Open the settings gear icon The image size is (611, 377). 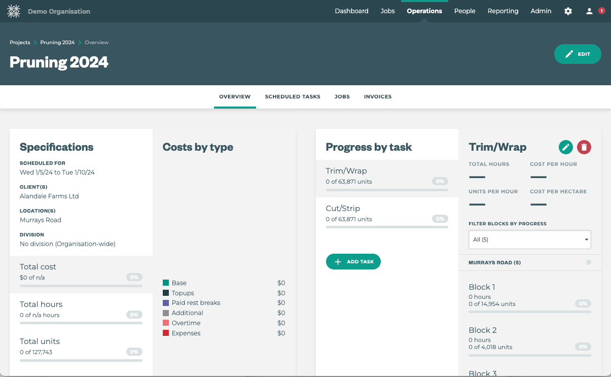point(568,11)
